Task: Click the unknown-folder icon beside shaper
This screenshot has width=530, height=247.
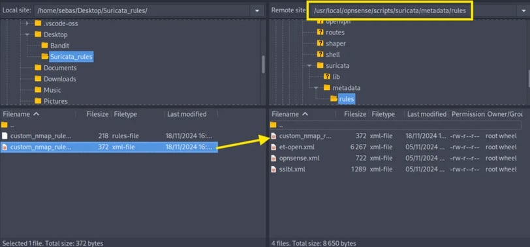Action: [x=320, y=44]
